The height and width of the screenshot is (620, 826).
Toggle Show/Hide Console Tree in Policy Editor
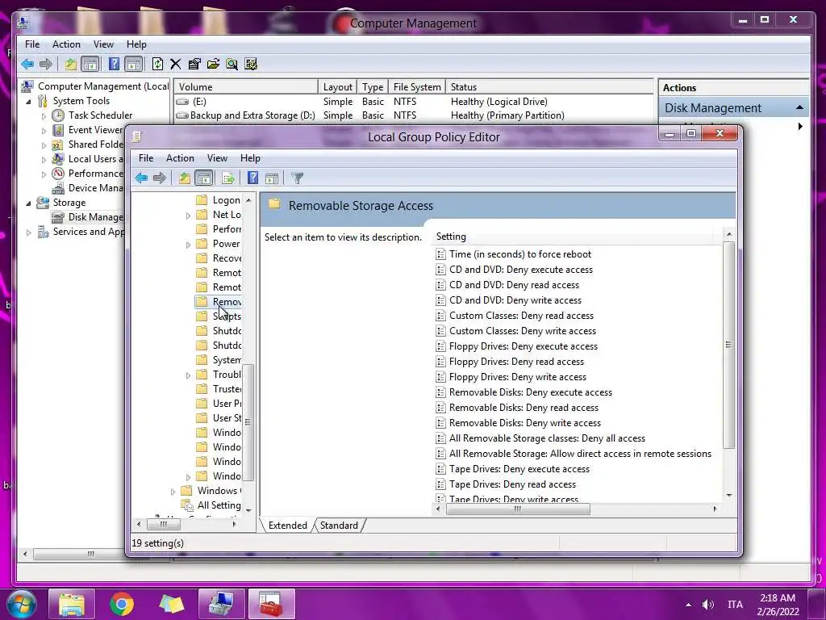[x=203, y=178]
